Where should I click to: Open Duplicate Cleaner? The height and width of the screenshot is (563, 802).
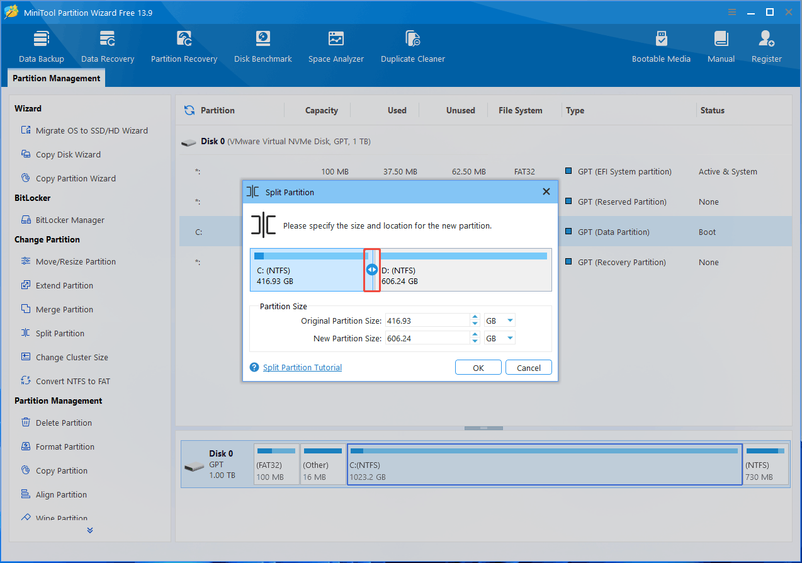click(413, 47)
